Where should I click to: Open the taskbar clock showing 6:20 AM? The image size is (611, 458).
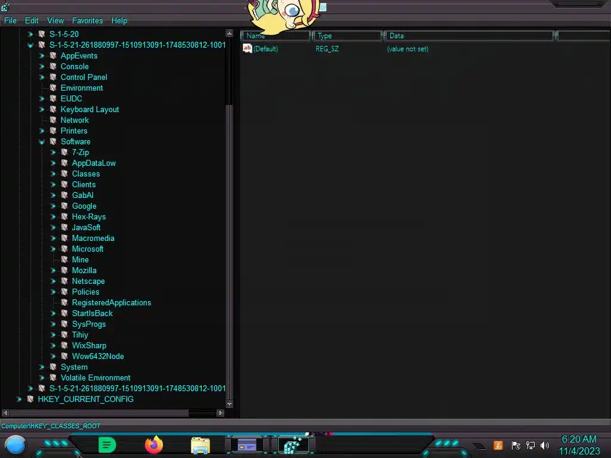(579, 445)
